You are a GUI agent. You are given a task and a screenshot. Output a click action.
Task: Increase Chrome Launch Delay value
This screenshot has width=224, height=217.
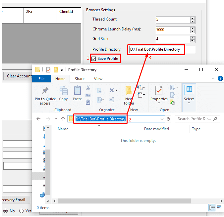tap(193, 28)
